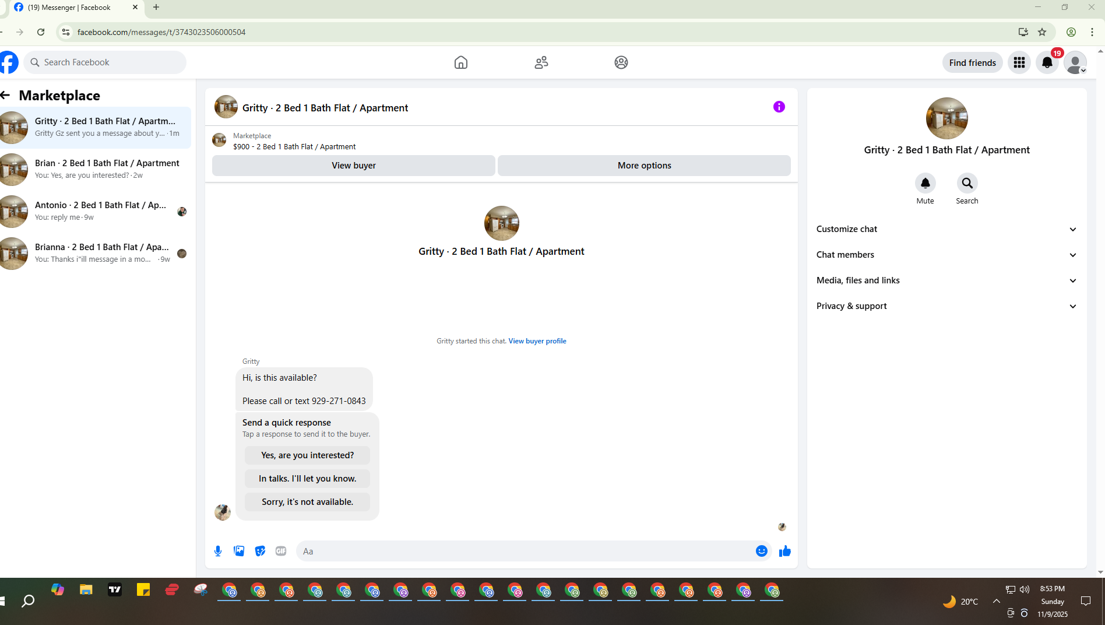Select Brian conversation in Marketplace list

pos(96,169)
